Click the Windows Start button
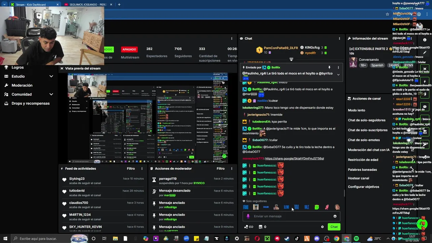Image resolution: width=432 pixels, height=243 pixels. tap(5, 239)
